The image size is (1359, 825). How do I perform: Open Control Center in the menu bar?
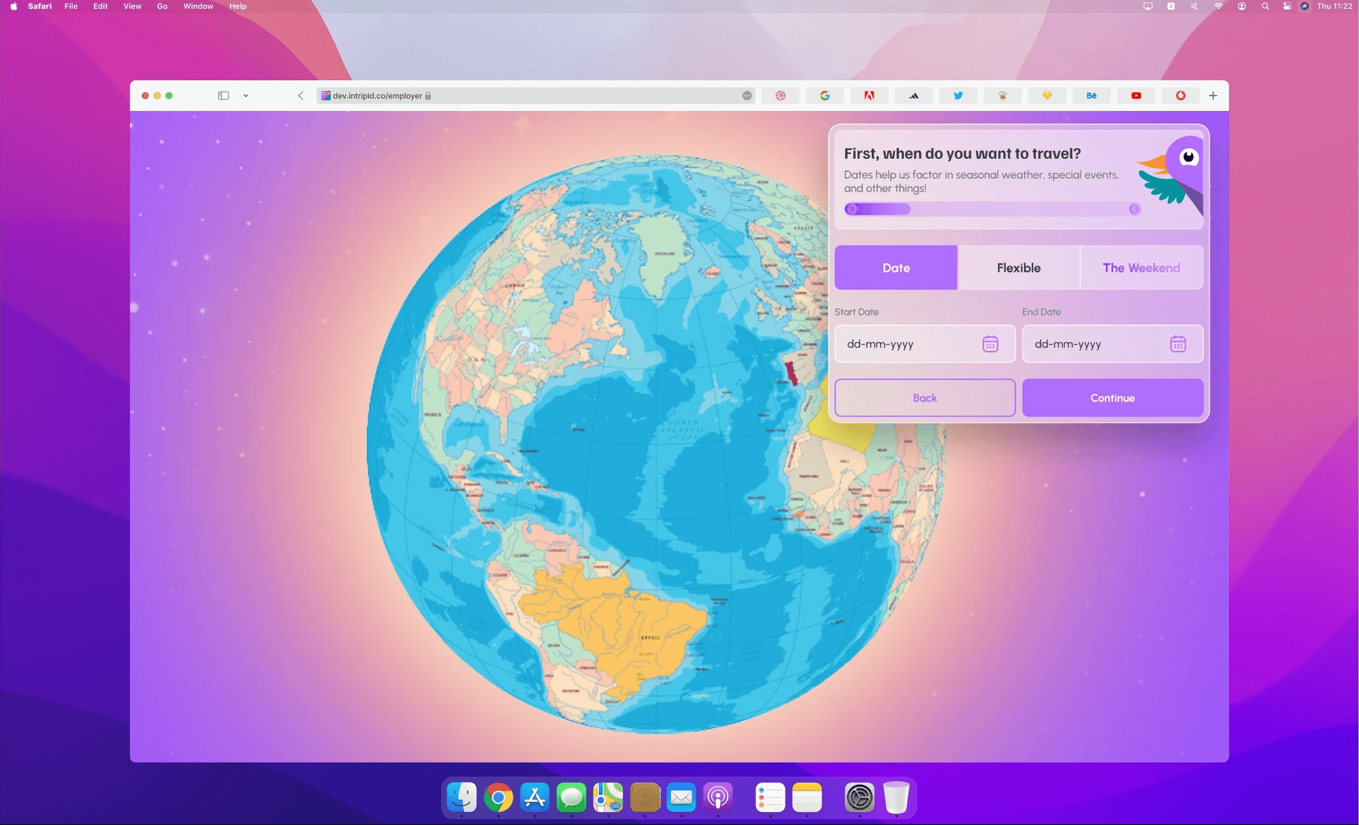(x=1287, y=6)
